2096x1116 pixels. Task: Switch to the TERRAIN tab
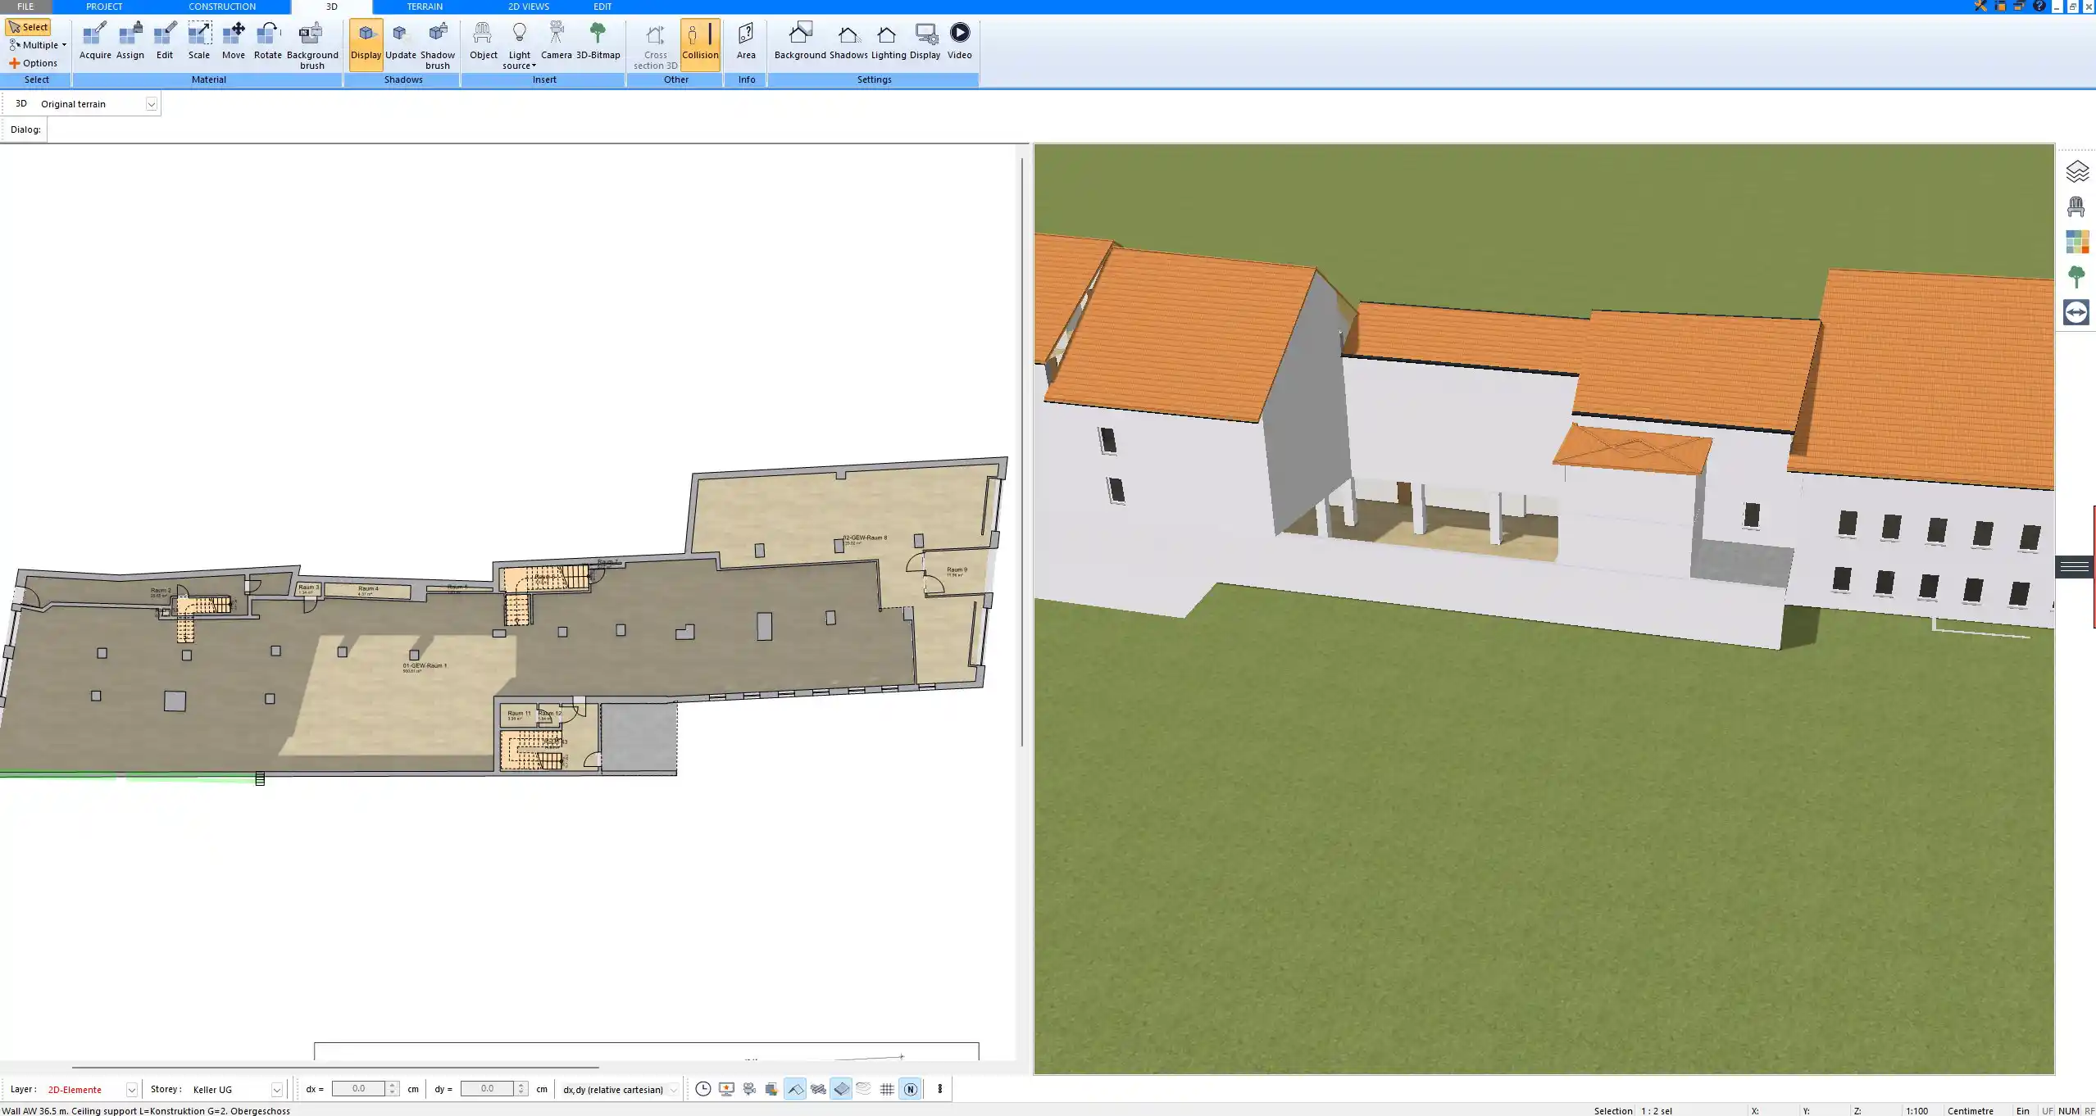point(425,7)
